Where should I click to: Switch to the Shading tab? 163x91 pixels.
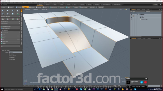pos(139,9)
